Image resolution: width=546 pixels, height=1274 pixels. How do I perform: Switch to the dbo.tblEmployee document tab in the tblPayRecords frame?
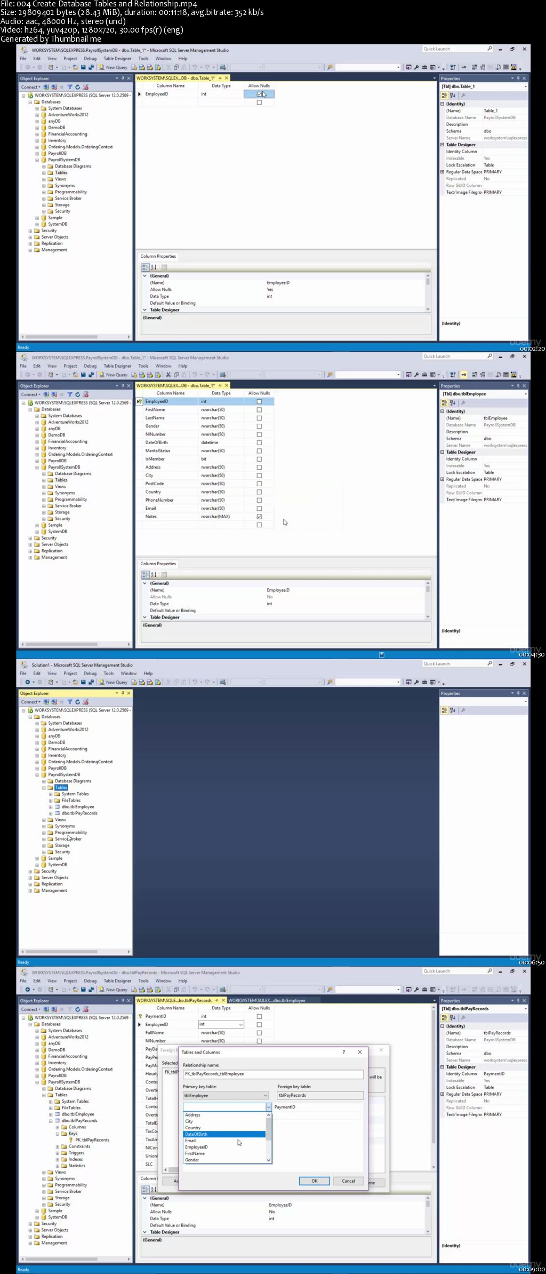pos(267,1000)
